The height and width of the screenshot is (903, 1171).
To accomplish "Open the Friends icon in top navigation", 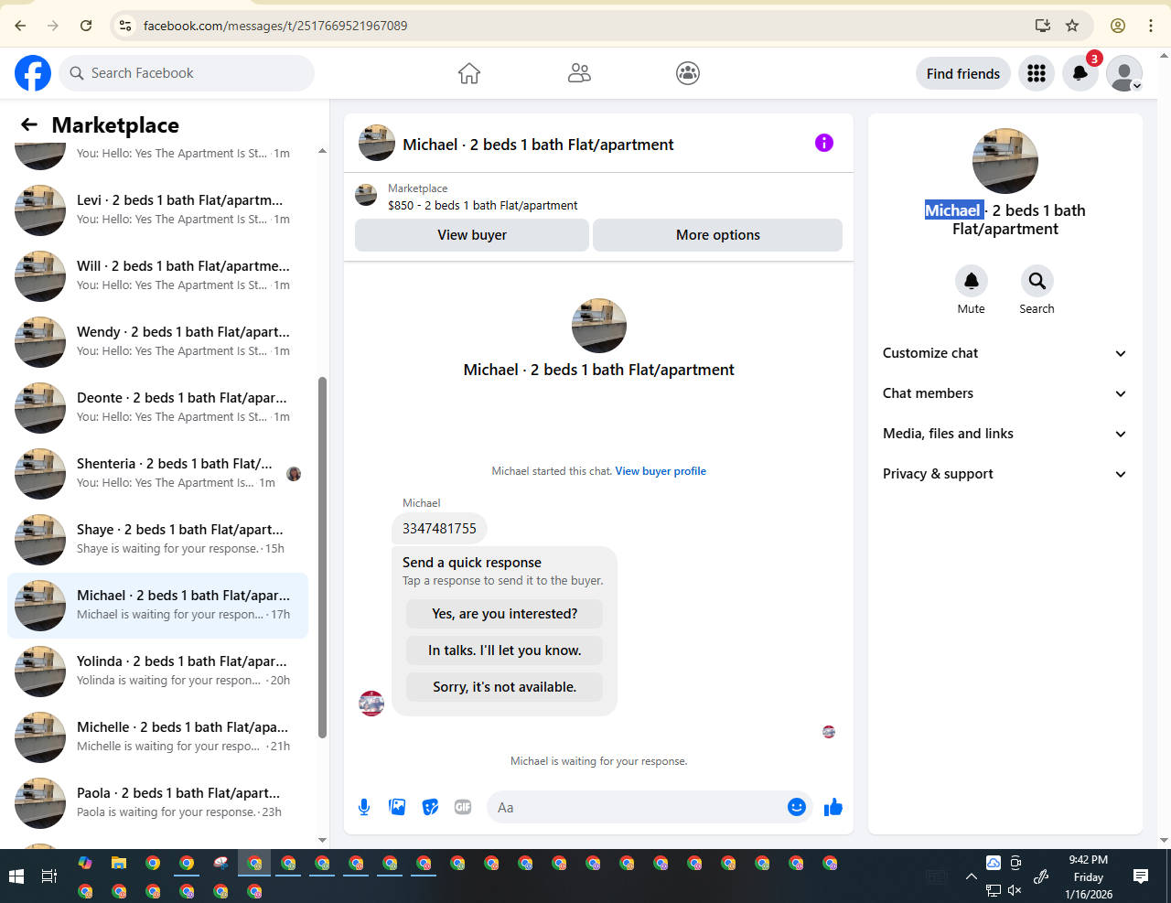I will pos(579,73).
